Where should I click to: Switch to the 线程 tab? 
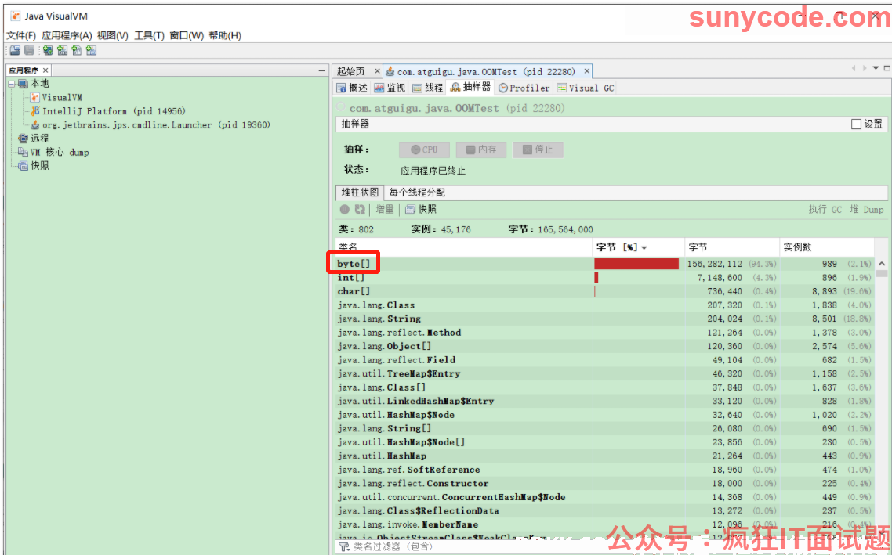point(427,88)
